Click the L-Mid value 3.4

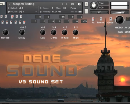point(54,27)
